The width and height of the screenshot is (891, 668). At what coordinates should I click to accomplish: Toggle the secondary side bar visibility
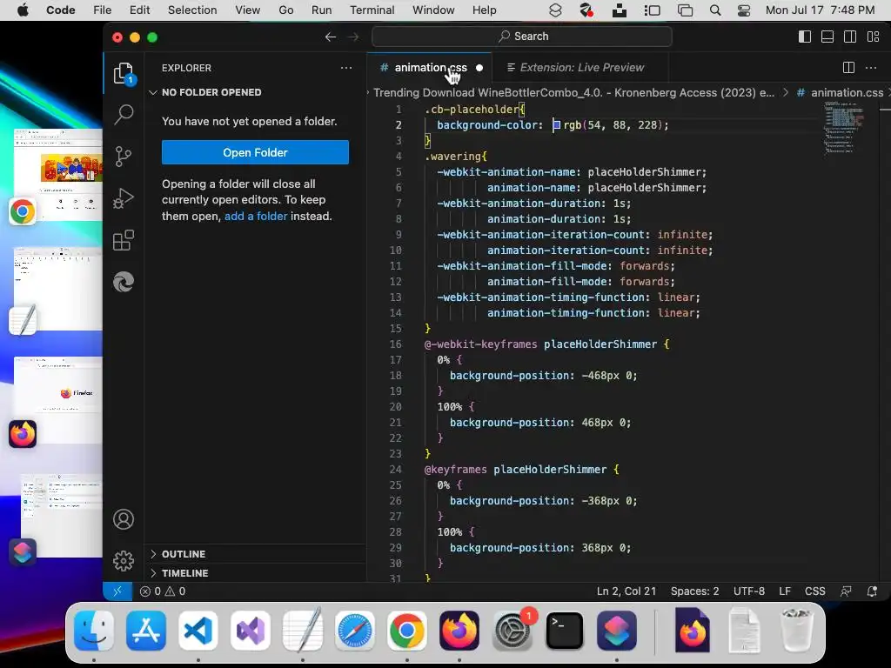[850, 37]
